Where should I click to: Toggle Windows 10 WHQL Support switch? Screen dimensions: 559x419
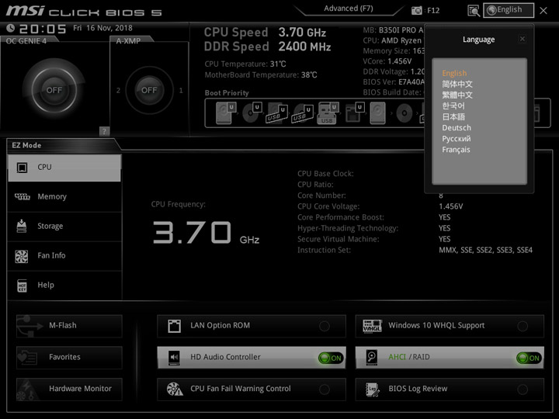(523, 326)
